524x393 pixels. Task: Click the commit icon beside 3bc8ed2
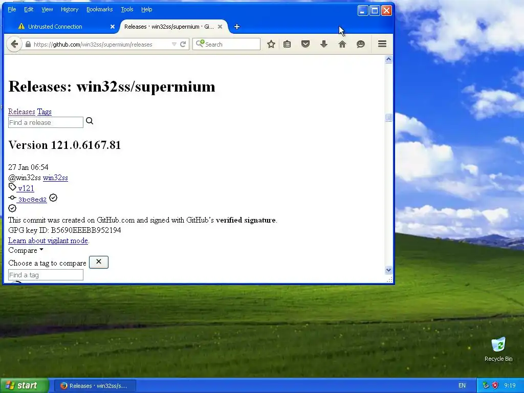pyautogui.click(x=12, y=198)
